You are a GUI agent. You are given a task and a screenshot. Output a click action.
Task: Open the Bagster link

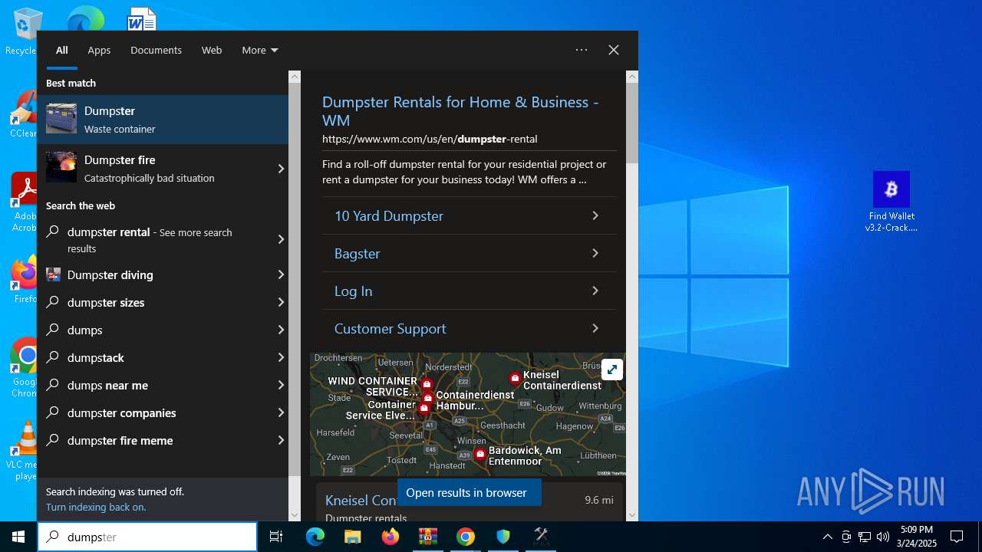tap(469, 253)
